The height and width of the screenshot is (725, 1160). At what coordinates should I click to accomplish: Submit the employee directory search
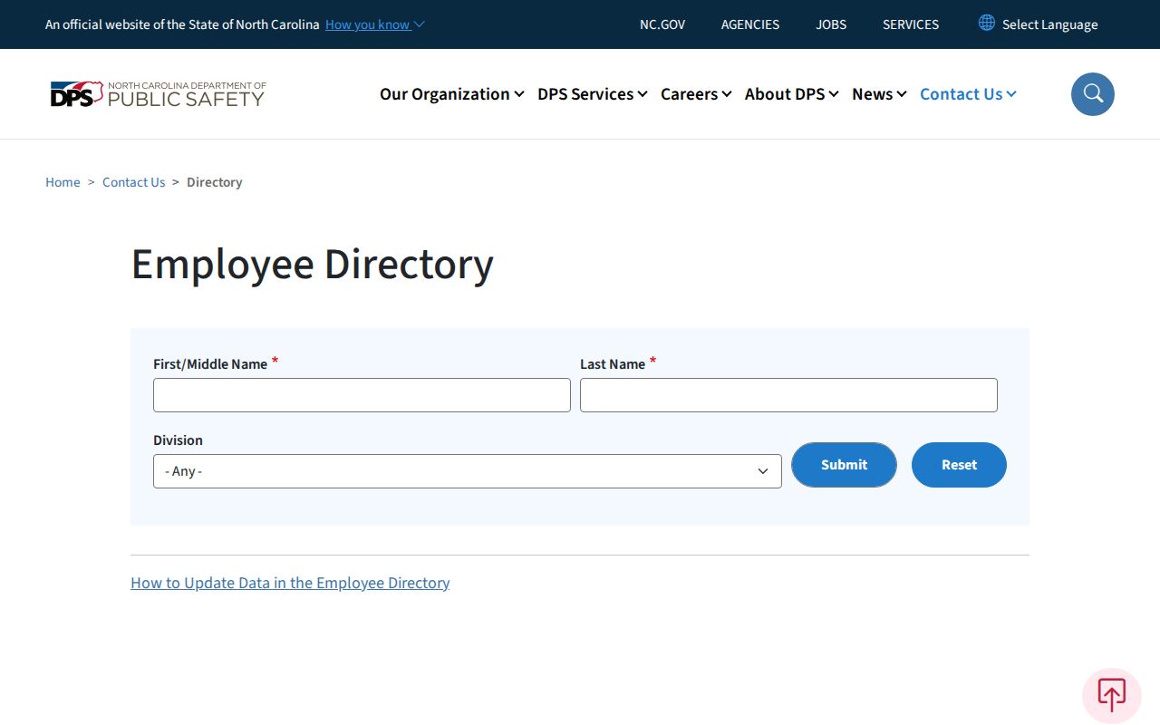[844, 465]
